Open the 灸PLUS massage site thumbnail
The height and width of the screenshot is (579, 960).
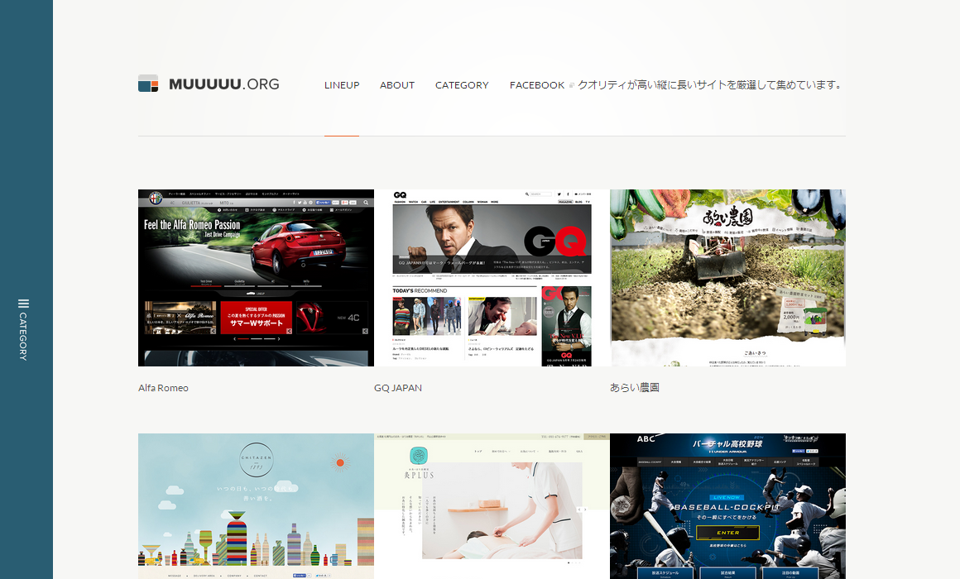pyautogui.click(x=492, y=506)
